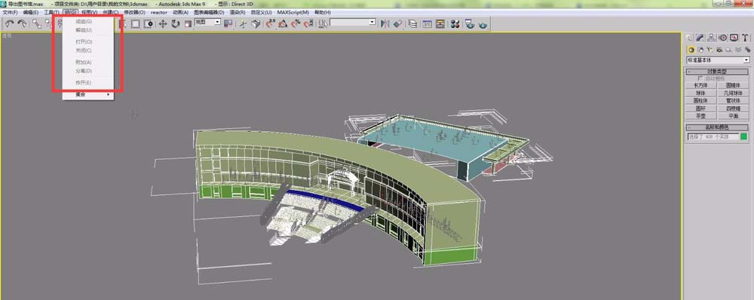This screenshot has width=754, height=300.
Task: Select the Helpers category icon
Action: tap(728, 50)
